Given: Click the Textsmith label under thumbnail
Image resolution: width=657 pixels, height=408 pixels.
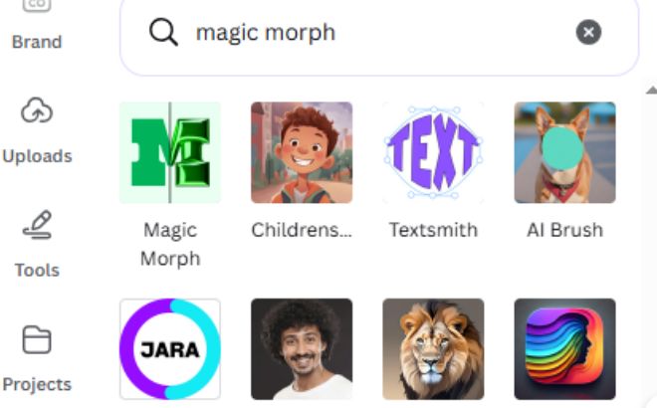Looking at the screenshot, I should 433,230.
